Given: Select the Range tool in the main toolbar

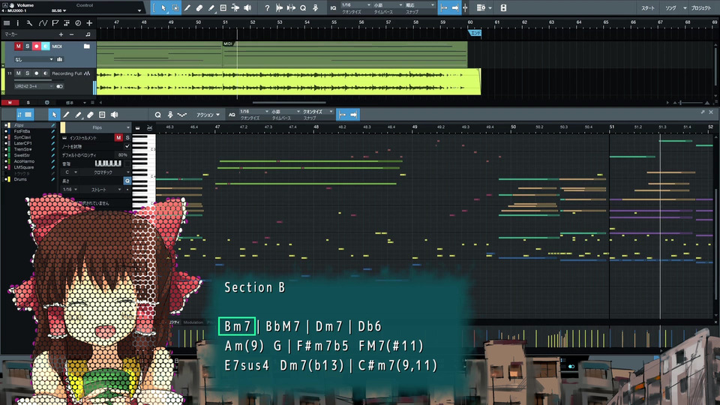Looking at the screenshot, I should [175, 7].
